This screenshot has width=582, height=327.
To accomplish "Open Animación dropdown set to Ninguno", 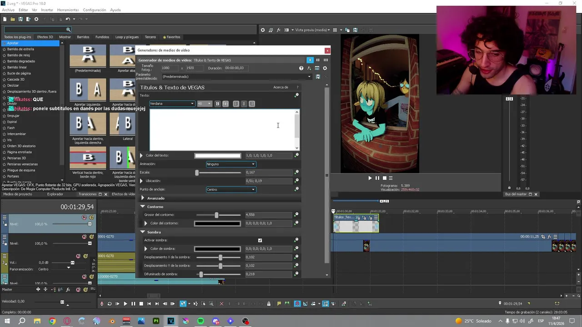I will [x=231, y=164].
